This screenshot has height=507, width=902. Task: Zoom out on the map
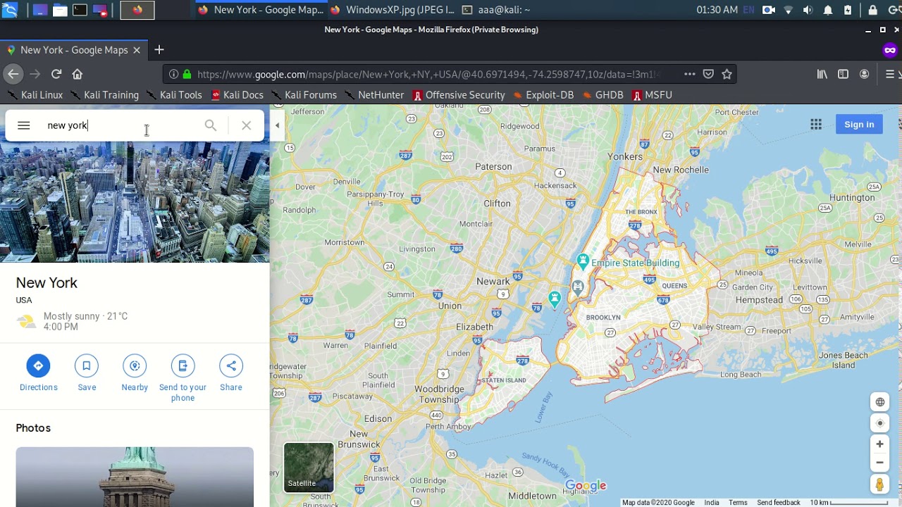tap(879, 463)
